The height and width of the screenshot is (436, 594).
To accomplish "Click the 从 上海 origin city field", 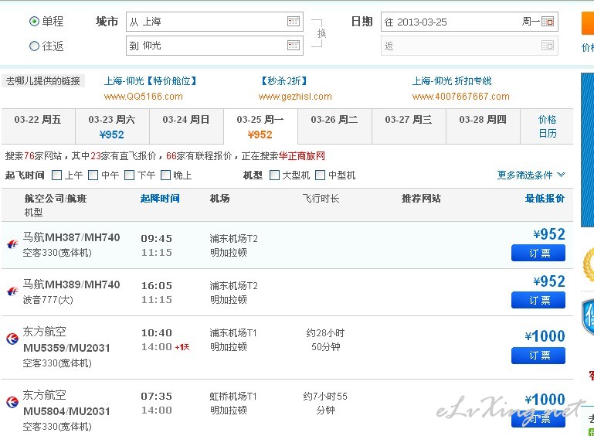I will 215,22.
